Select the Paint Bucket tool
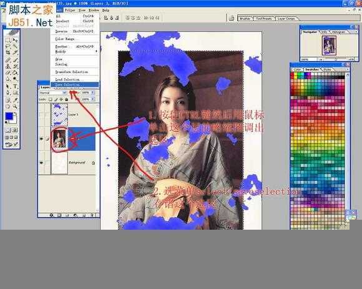Screen dimensions: 362x289 pos(15,73)
